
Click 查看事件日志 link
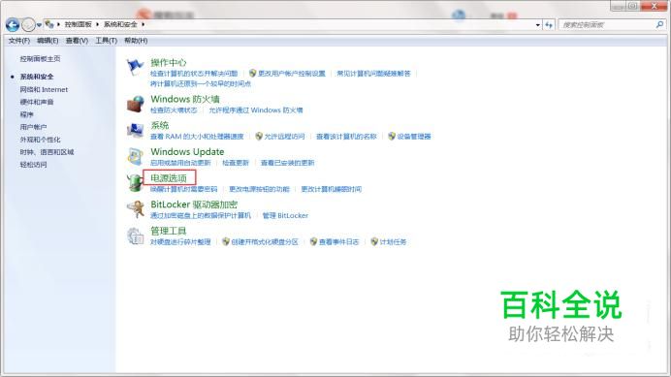338,241
